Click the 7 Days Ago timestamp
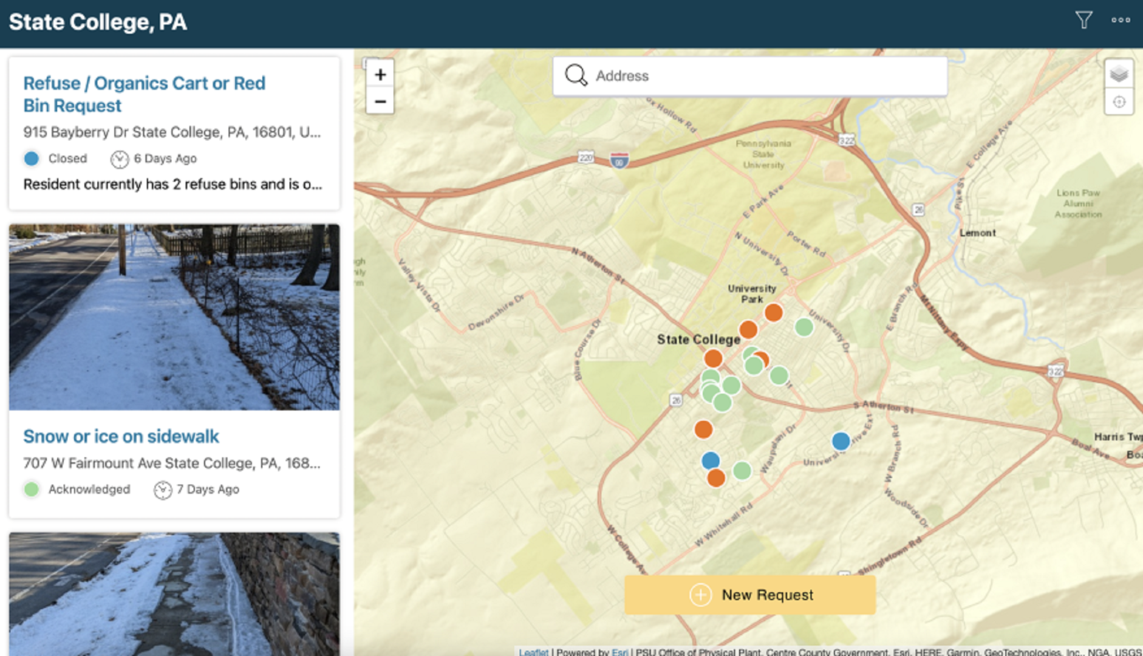The width and height of the screenshot is (1143, 656). [208, 489]
